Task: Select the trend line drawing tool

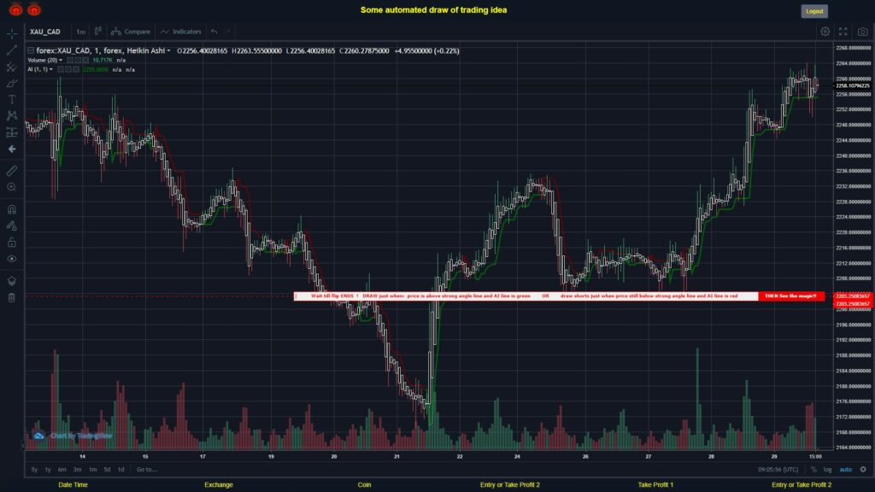Action: [x=12, y=50]
